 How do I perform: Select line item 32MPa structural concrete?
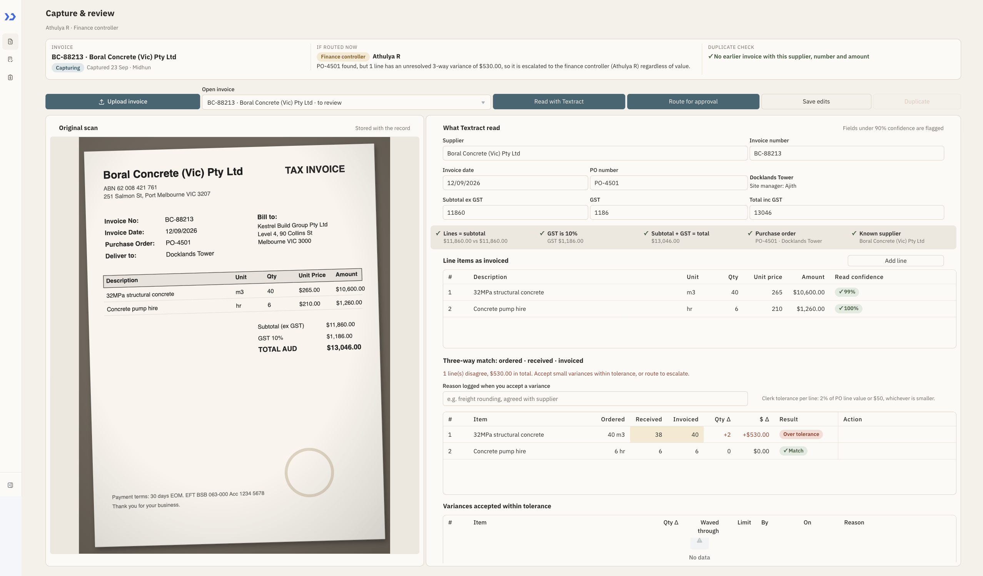[x=699, y=292]
